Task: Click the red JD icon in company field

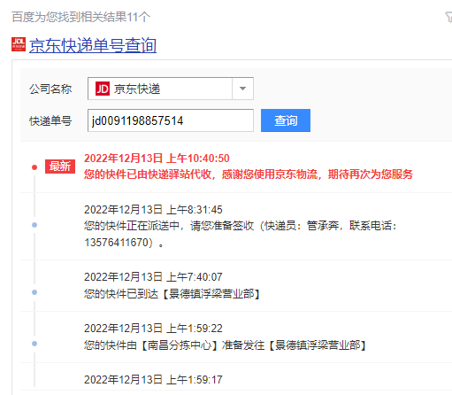Action: click(x=103, y=89)
